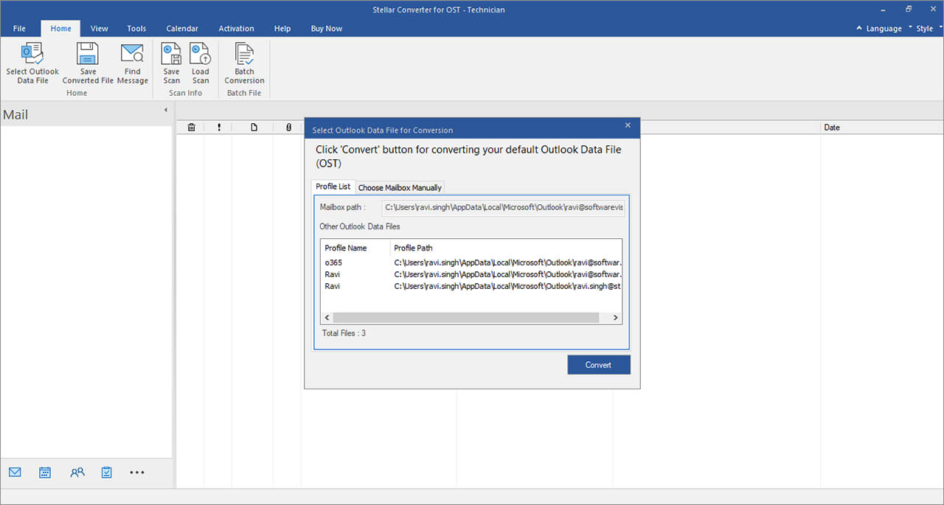Click the o365 profile path cell
This screenshot has width=944, height=505.
pos(506,262)
